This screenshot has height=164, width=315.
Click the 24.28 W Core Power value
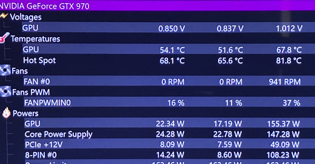click(x=170, y=134)
